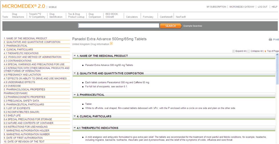The height and width of the screenshot is (144, 279).
Task: Open Trissel's 2 IV Compatibility tool
Action: coord(37,15)
